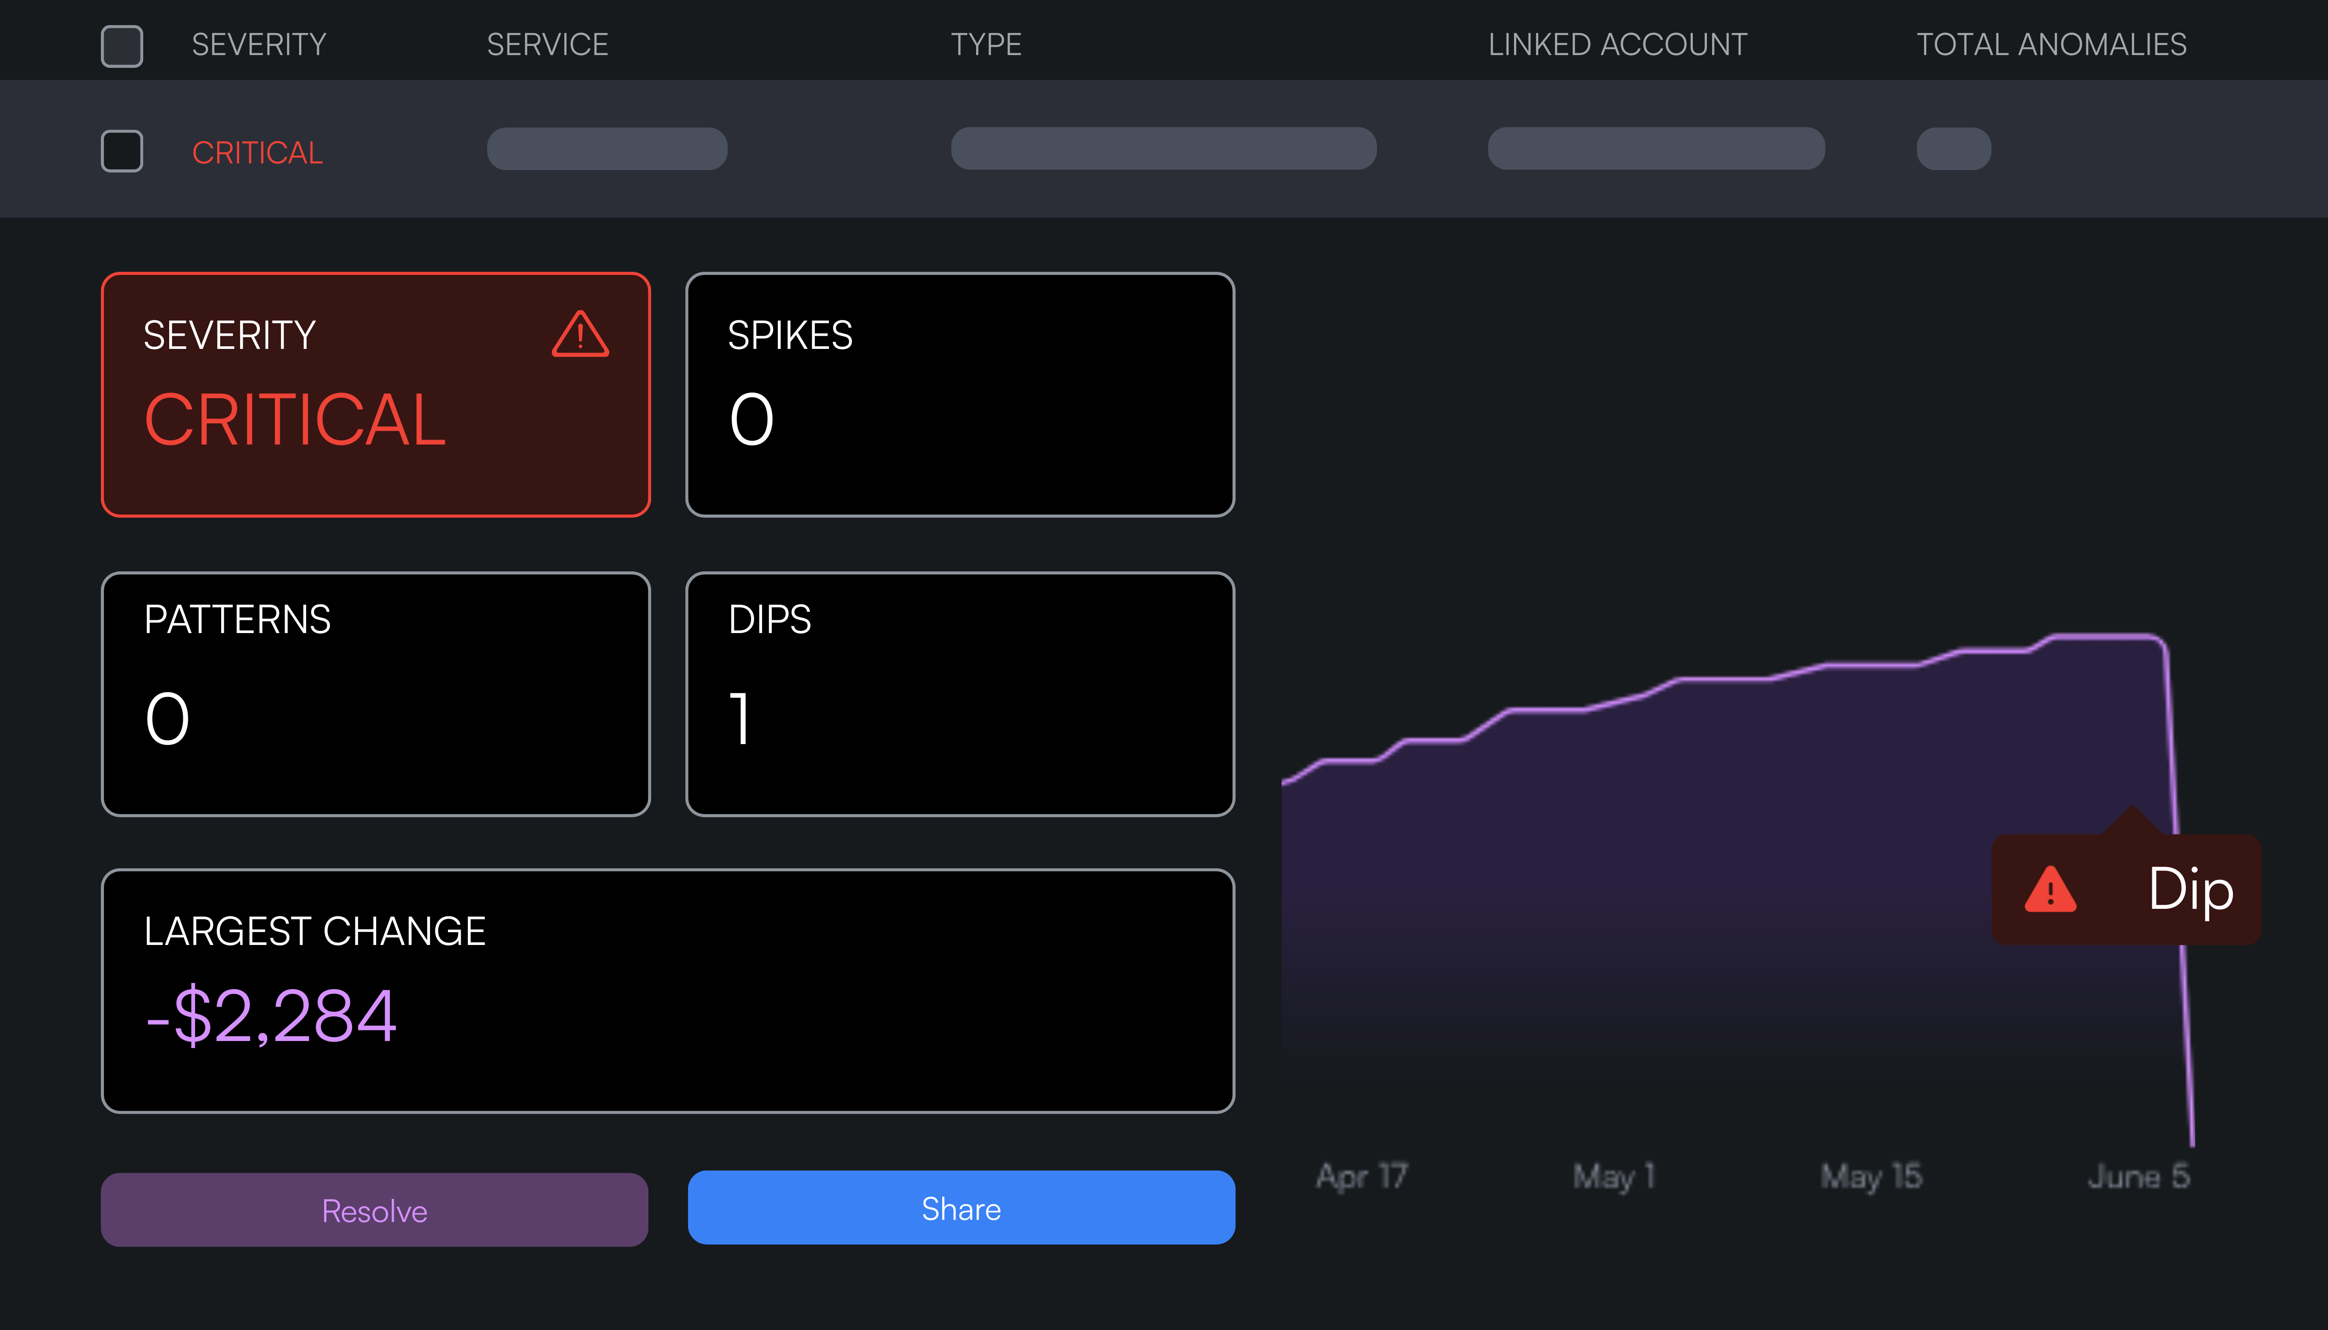Screen dimensions: 2328x1330
Task: Check the select-all checkbox in table header
Action: pos(122,46)
